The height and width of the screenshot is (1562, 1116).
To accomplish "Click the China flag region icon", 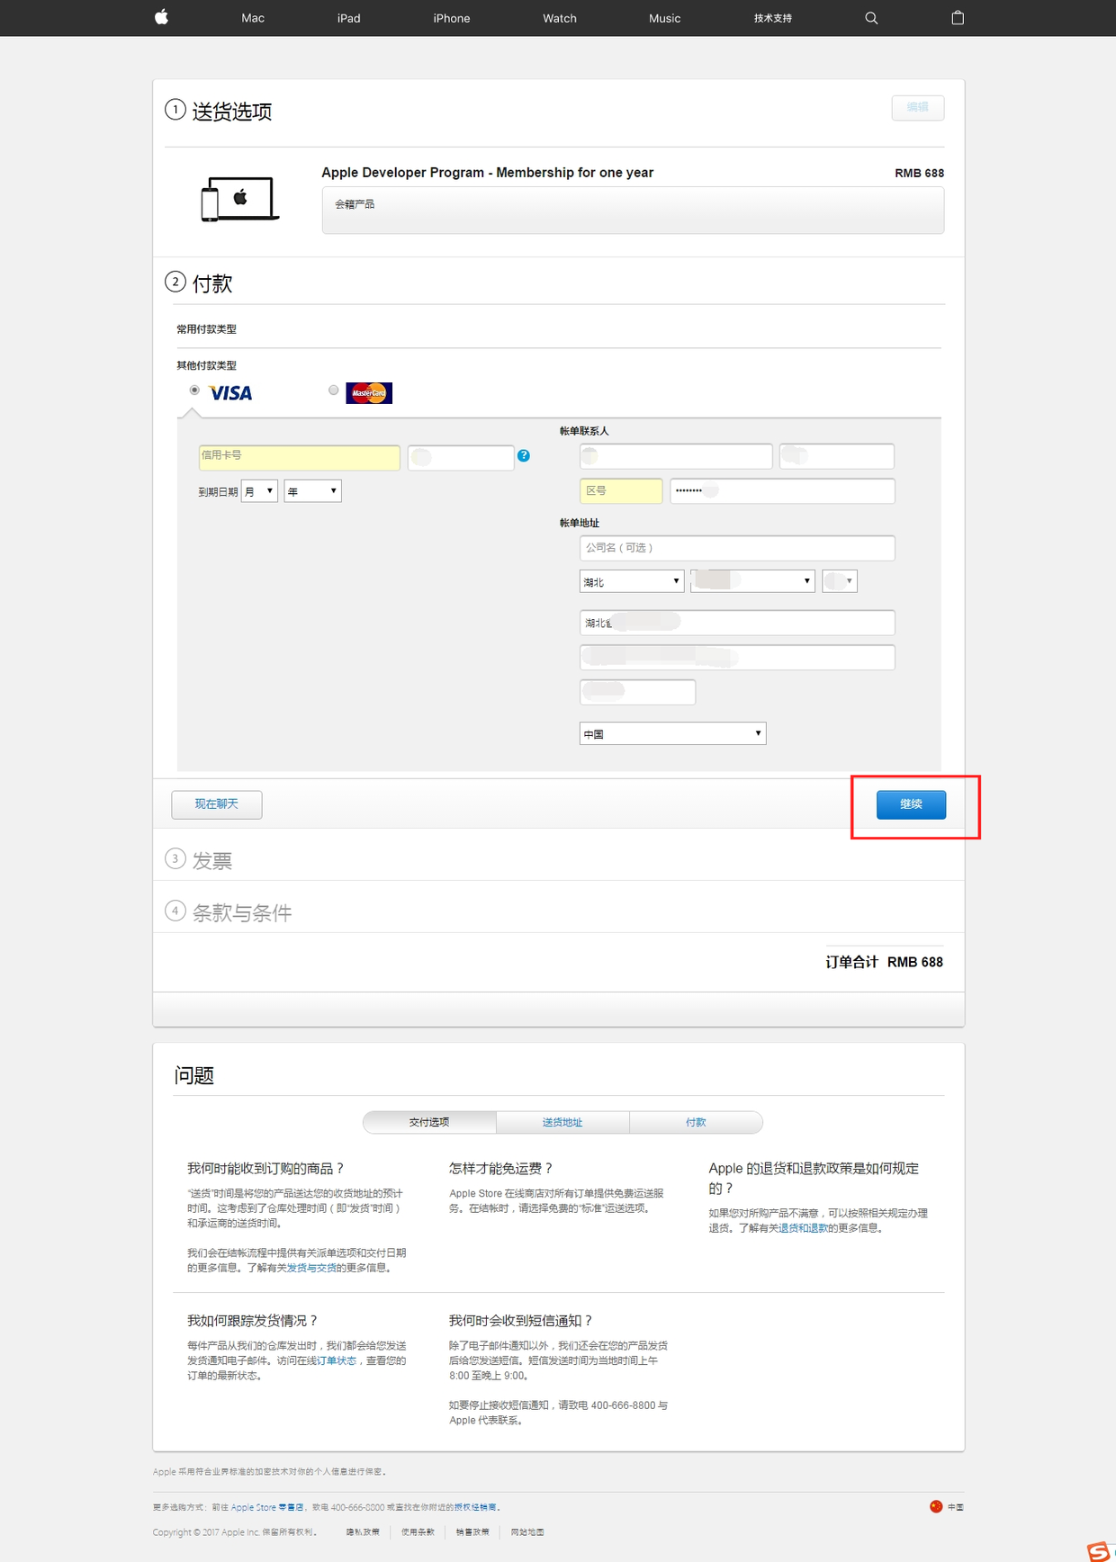I will [936, 1506].
